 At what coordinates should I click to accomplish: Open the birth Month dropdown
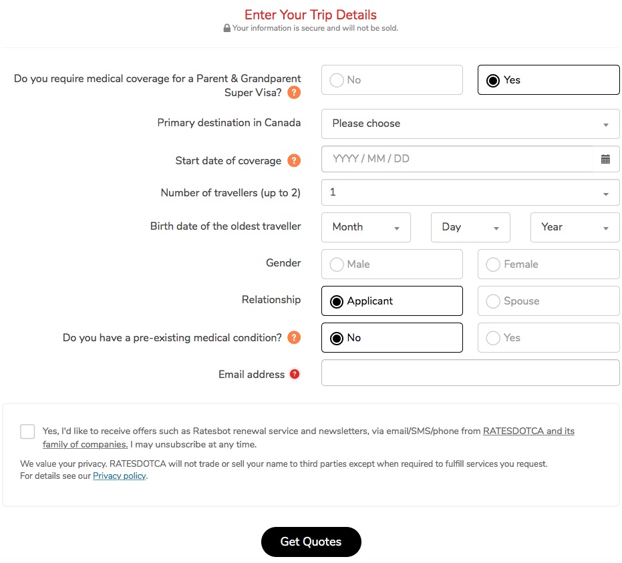365,227
